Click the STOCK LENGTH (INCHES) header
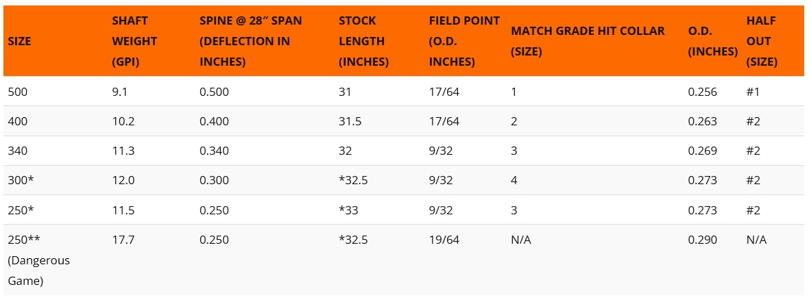 click(x=363, y=41)
